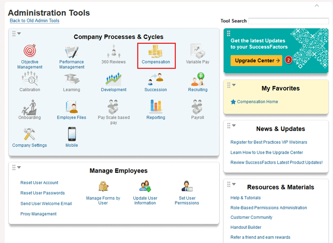Launch the Recruiting icon

tap(198, 79)
